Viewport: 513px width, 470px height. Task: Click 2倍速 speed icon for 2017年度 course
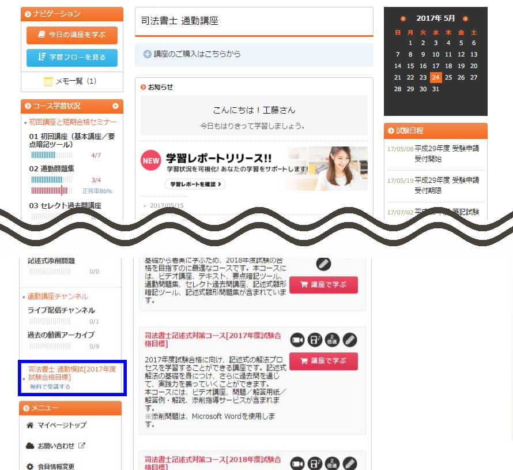(332, 340)
